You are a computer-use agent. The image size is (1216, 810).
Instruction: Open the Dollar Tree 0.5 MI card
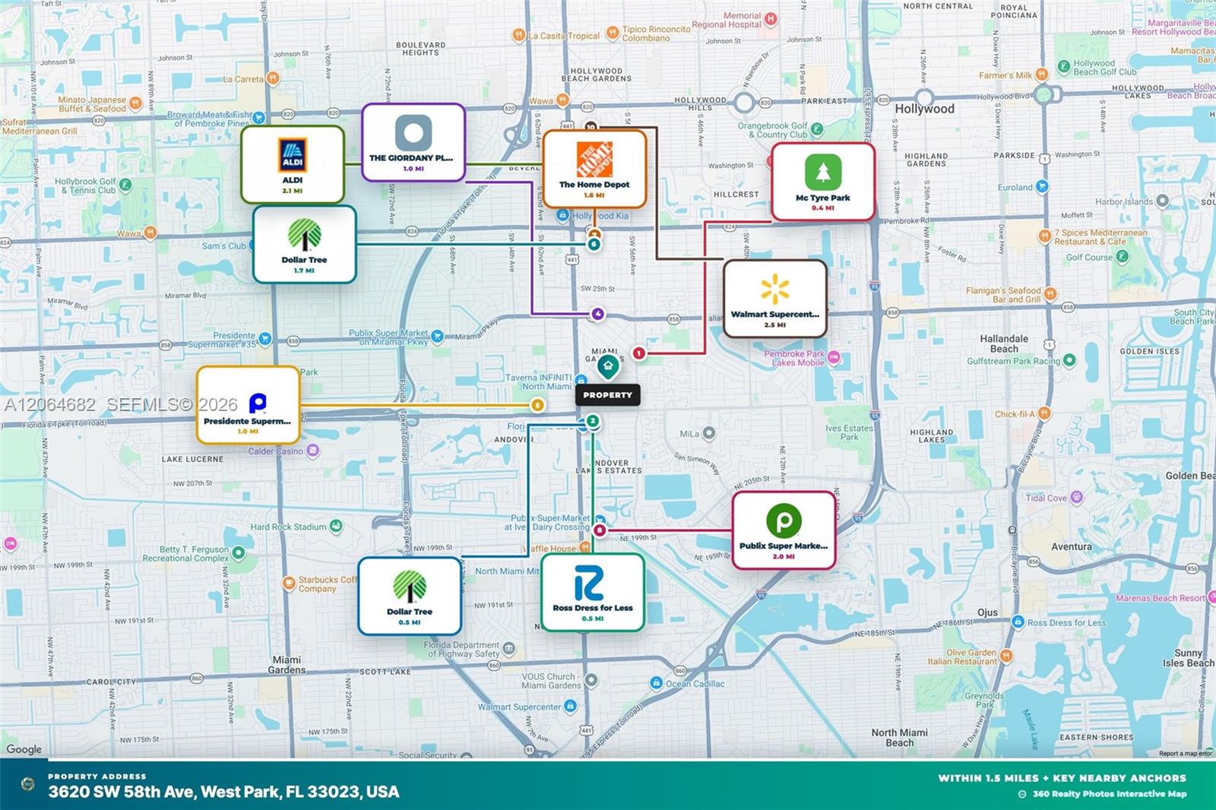(410, 596)
